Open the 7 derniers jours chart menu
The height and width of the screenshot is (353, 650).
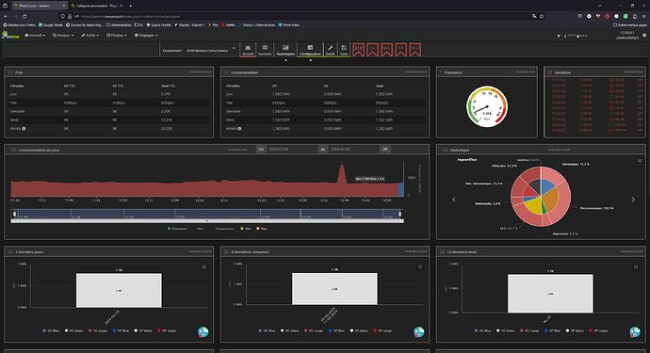pos(204,266)
